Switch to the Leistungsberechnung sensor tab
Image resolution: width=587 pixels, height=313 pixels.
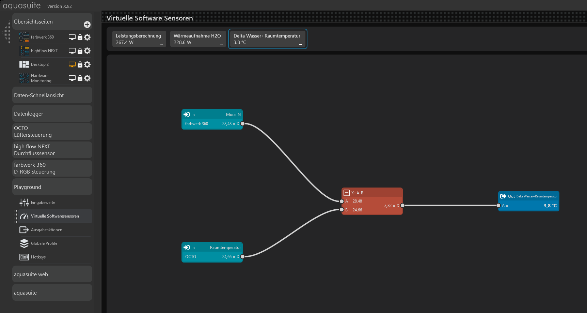pos(139,39)
